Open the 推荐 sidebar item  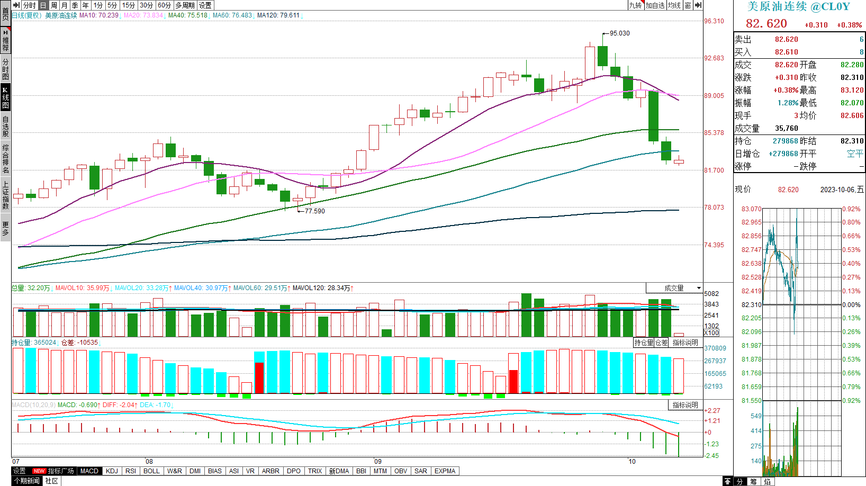coord(5,41)
